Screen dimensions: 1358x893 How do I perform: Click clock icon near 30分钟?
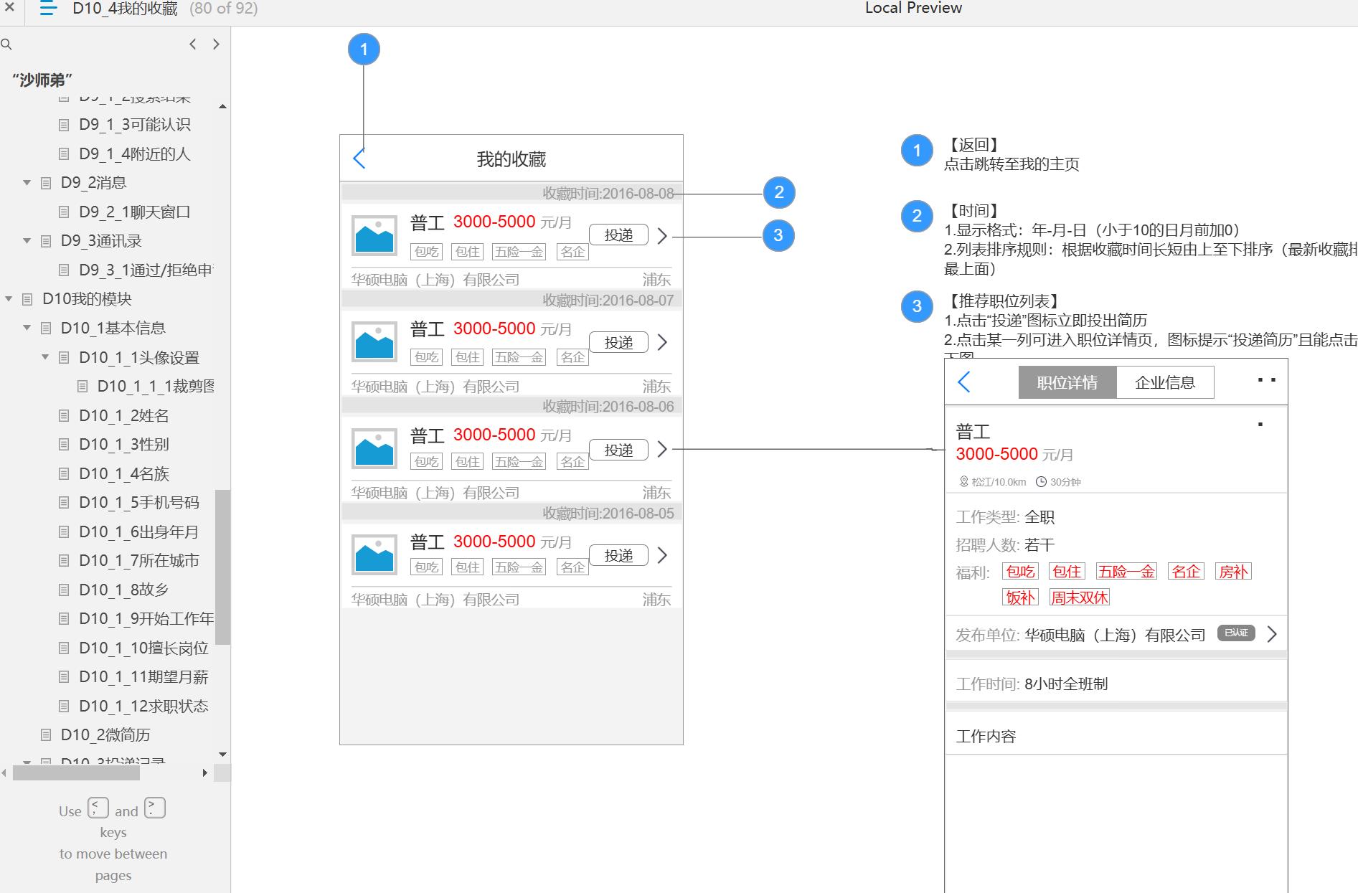click(x=1041, y=482)
